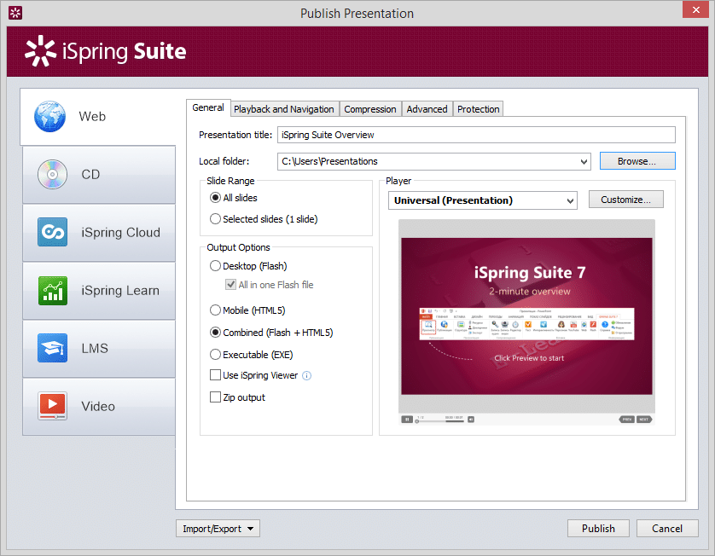Screen dimensions: 715x556
Task: Enable the Zip output checkbox
Action: (215, 397)
